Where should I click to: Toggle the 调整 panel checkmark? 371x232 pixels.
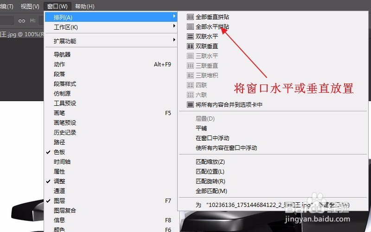48,181
